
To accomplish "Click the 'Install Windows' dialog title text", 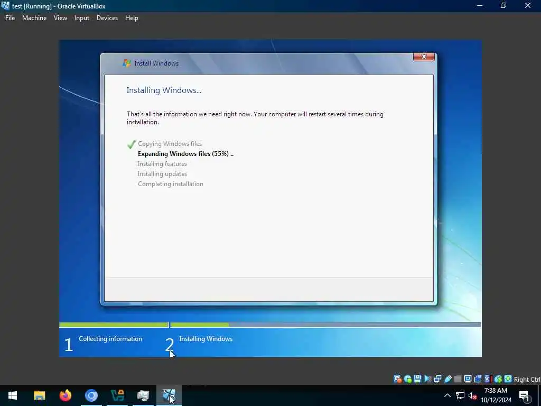I will pos(156,63).
